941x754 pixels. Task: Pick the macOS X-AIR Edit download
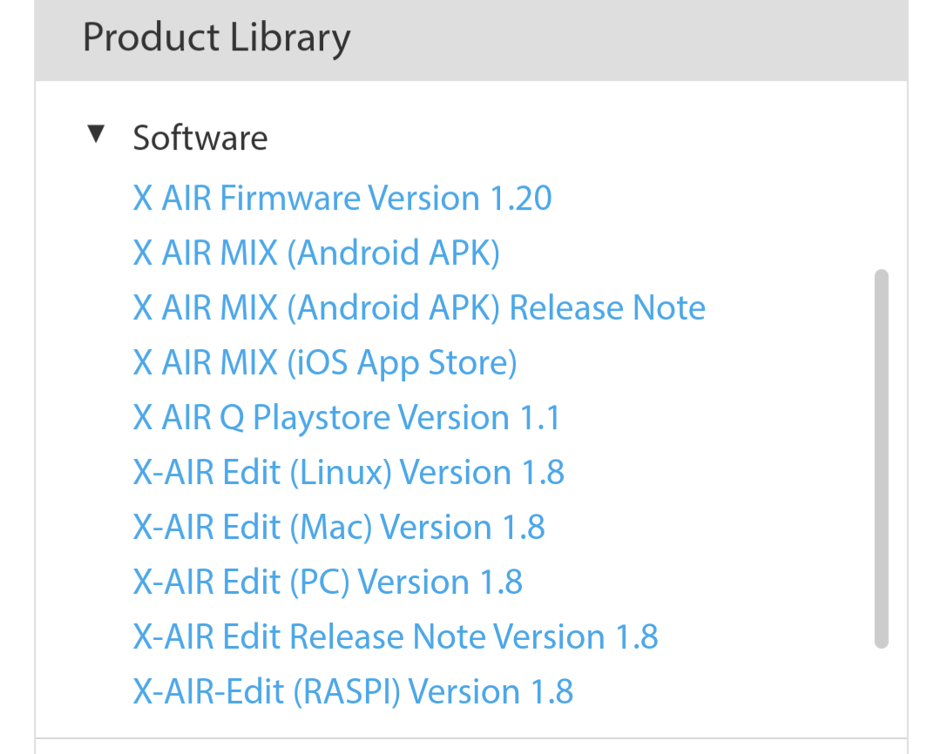pos(339,528)
